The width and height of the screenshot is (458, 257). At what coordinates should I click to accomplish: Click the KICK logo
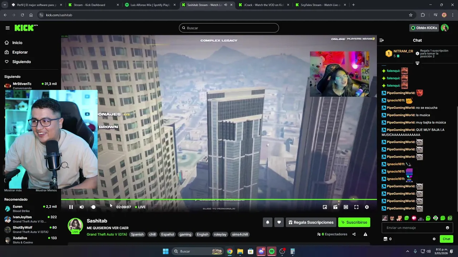click(x=26, y=28)
